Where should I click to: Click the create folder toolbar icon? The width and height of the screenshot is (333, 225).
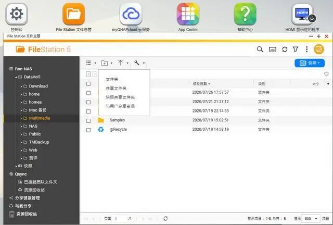pos(104,63)
